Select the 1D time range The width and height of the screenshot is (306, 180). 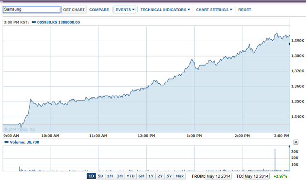[91, 176]
